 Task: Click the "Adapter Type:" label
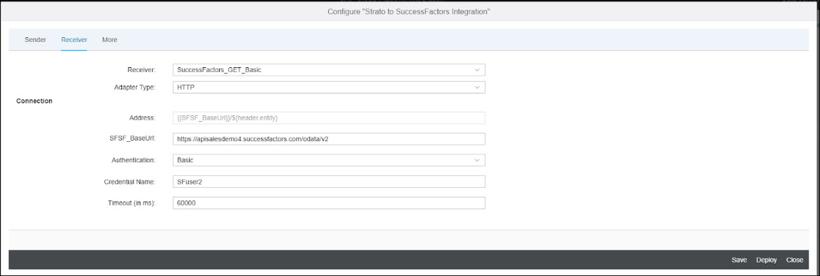pyautogui.click(x=134, y=87)
